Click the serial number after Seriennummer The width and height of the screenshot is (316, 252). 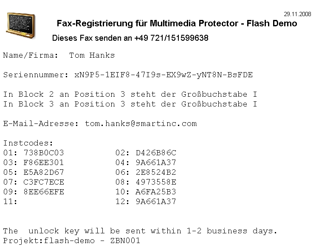[163, 75]
